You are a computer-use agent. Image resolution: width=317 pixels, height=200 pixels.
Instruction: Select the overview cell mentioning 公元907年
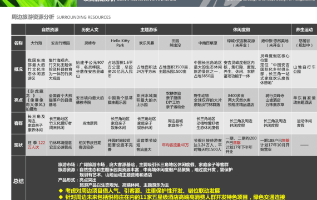[x=90, y=69]
